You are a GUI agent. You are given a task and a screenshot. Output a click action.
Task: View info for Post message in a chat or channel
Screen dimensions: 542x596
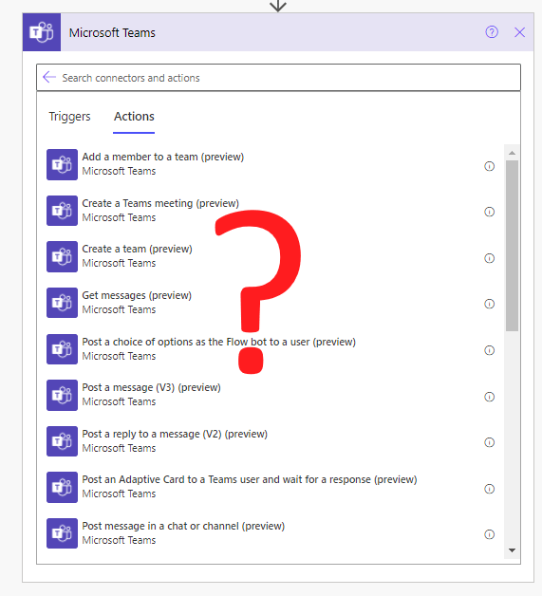tap(489, 534)
